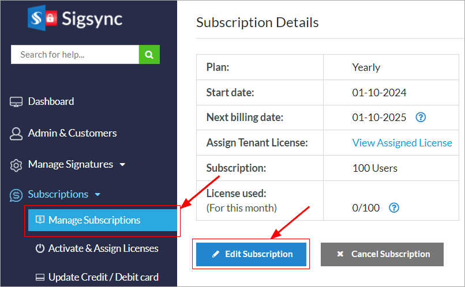The image size is (465, 287).
Task: Click the Subscriptions menu label
Action: point(58,194)
